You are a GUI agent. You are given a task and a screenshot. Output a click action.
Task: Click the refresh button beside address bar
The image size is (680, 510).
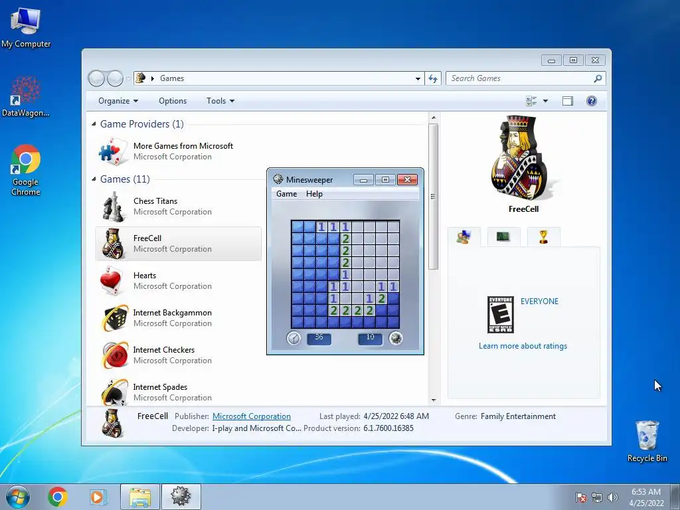pos(433,78)
